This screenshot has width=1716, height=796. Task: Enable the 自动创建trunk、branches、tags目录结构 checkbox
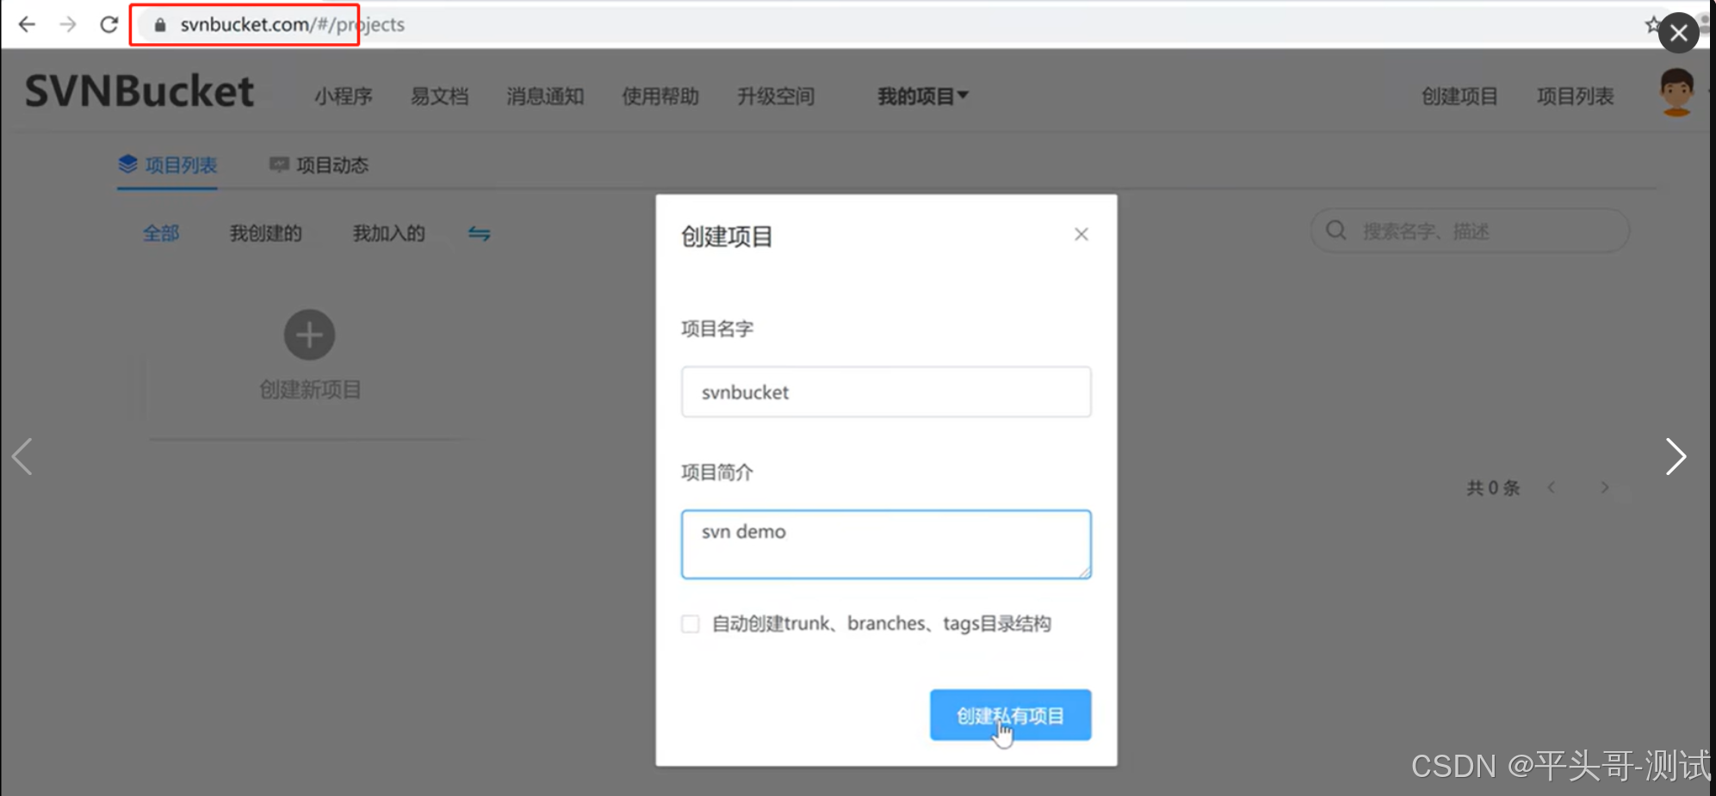tap(691, 624)
